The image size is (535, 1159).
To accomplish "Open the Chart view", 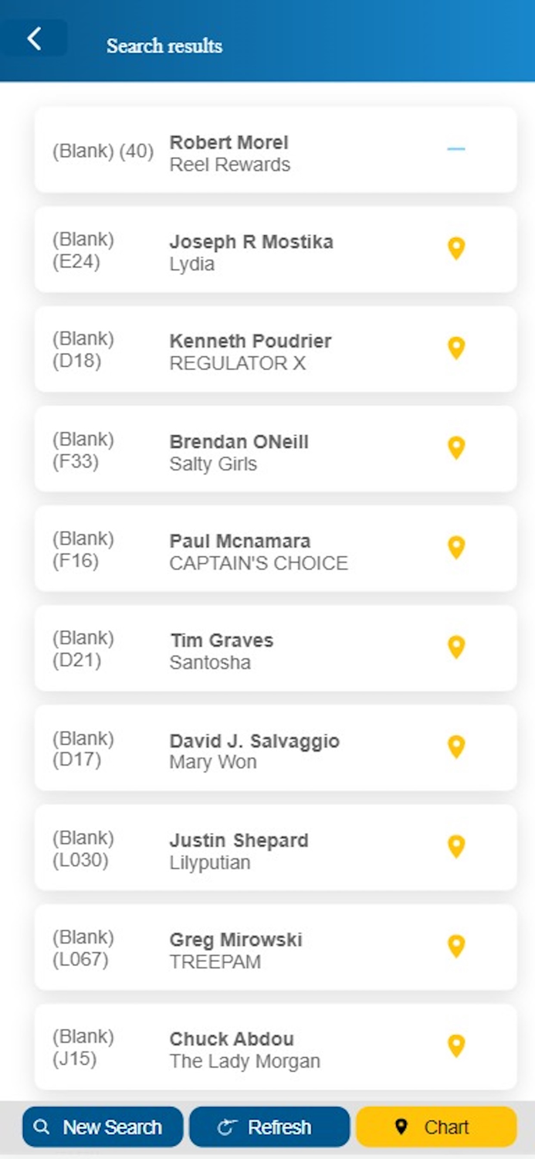I will (x=436, y=1127).
